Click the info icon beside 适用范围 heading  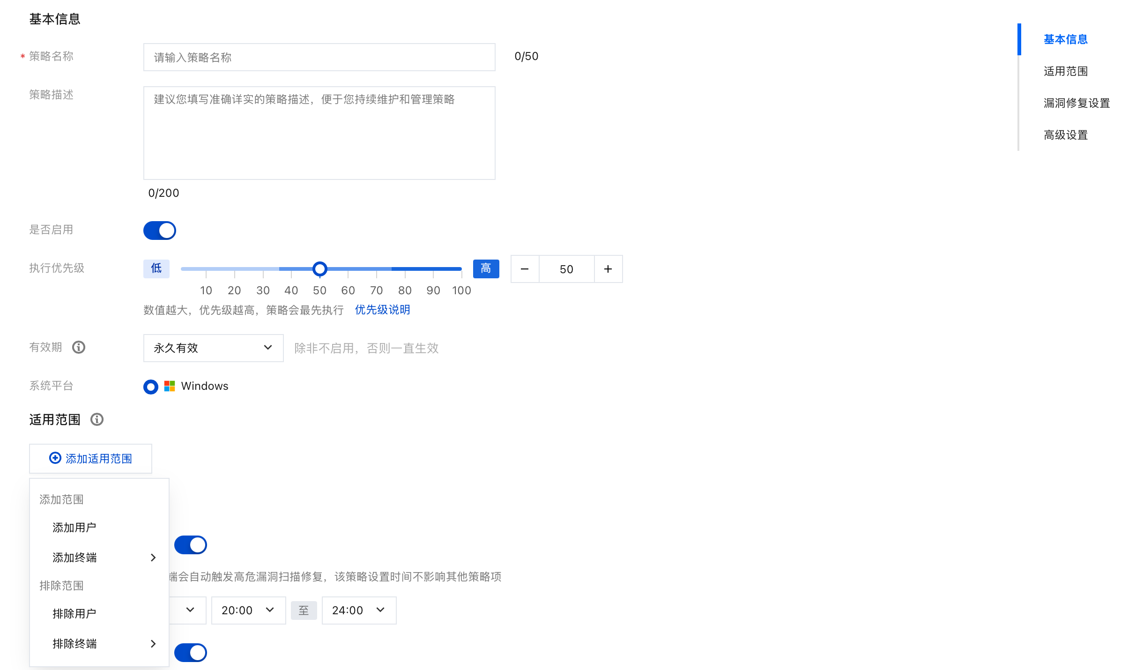click(97, 419)
